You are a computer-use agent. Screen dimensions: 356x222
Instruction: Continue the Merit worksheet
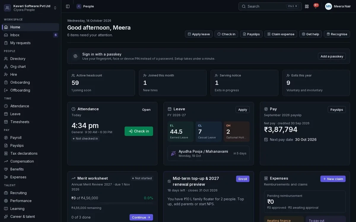141,217
